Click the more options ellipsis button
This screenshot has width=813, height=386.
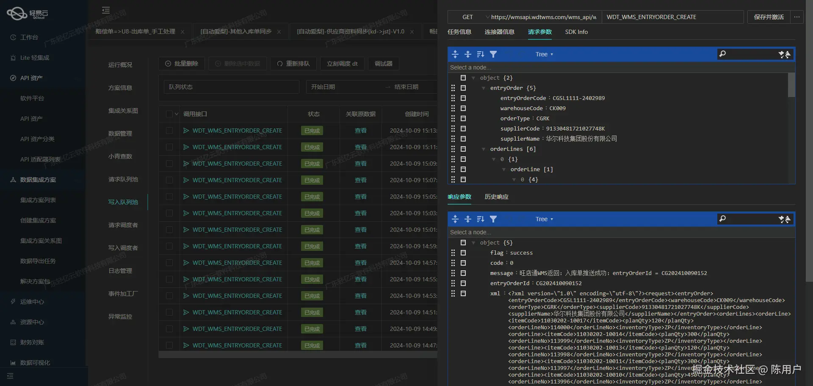click(x=796, y=17)
